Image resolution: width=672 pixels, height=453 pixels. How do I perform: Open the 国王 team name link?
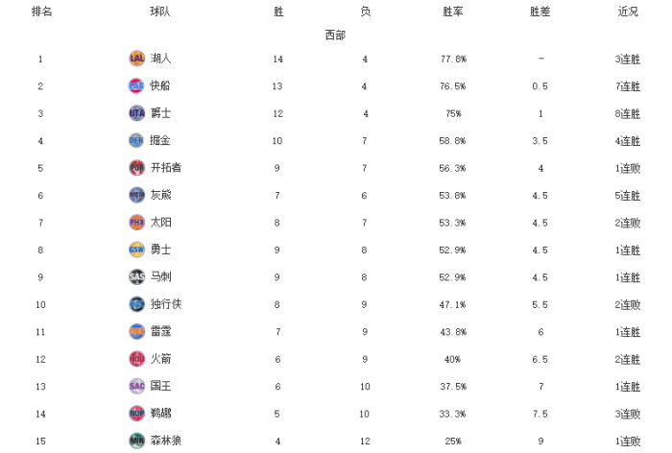click(160, 386)
